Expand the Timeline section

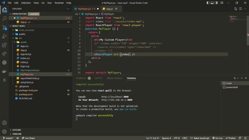pos(11,134)
